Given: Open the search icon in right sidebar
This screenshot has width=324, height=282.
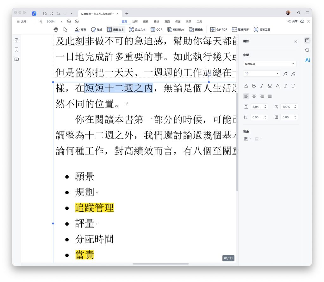Looking at the screenshot, I should coord(307,50).
